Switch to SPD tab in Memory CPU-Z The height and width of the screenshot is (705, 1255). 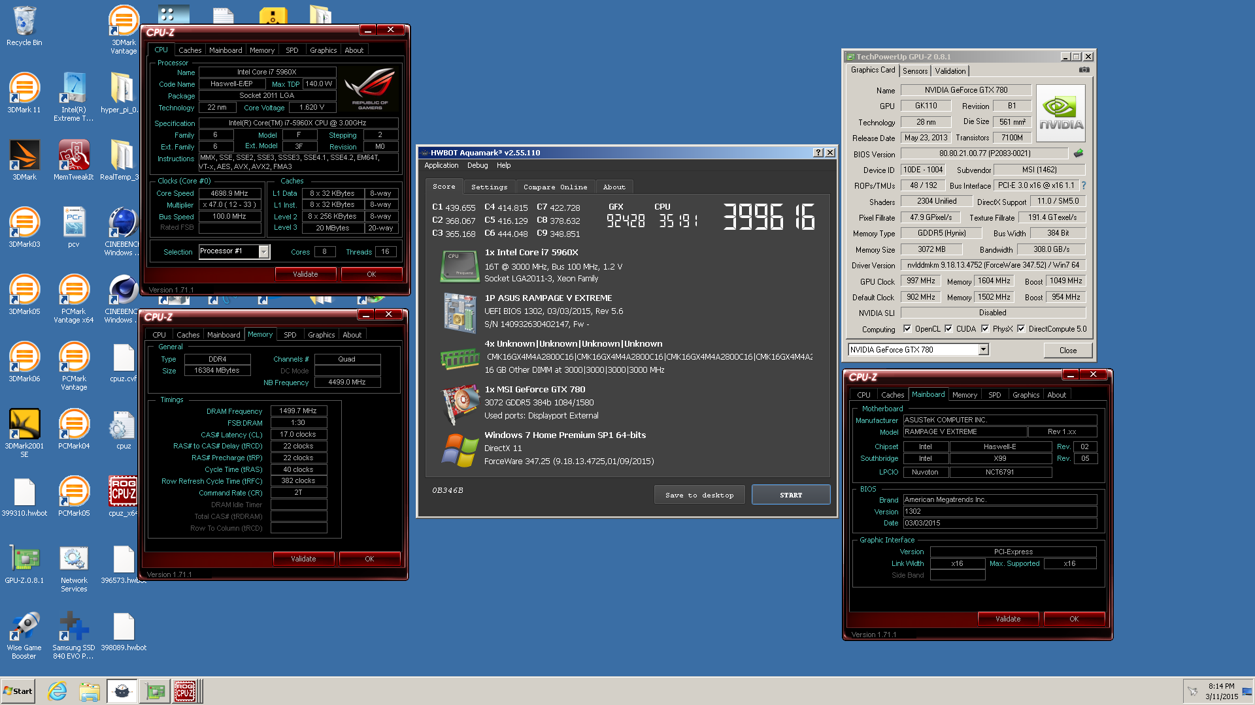[x=290, y=335]
